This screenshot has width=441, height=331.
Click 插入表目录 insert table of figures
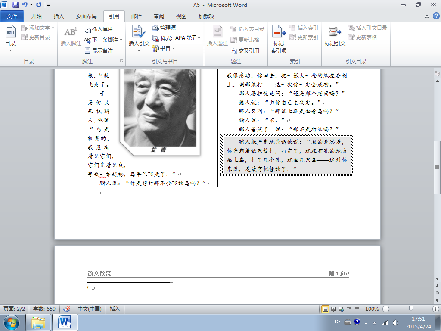coord(248,29)
